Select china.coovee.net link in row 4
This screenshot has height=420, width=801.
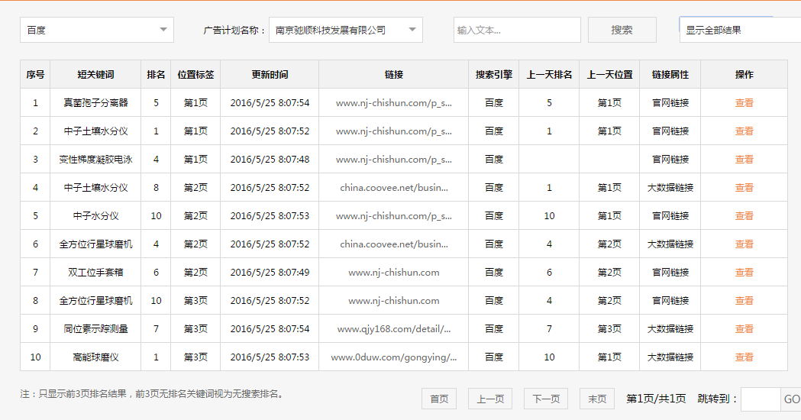pos(394,188)
